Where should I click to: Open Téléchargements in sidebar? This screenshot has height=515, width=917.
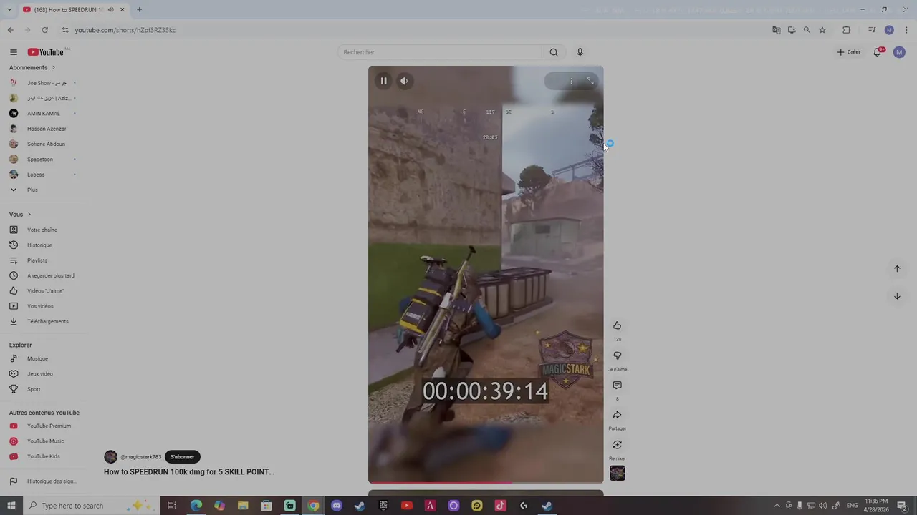point(47,322)
